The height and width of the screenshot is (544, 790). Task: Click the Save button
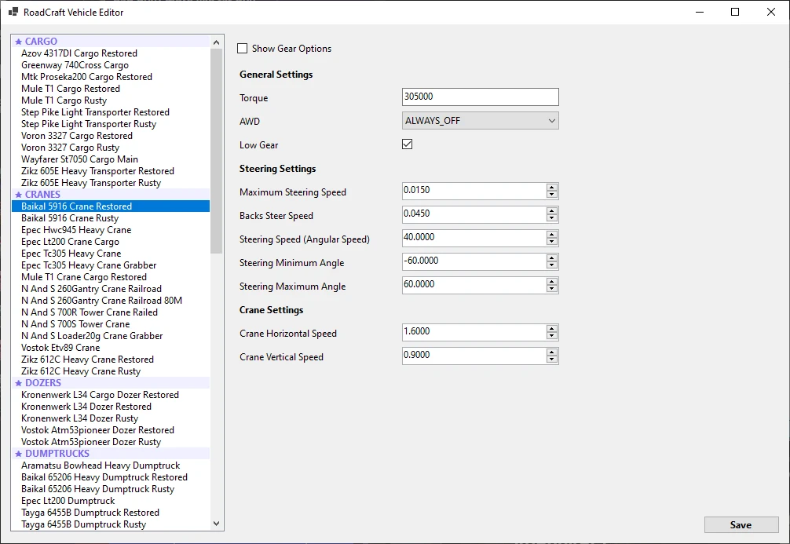tap(741, 525)
